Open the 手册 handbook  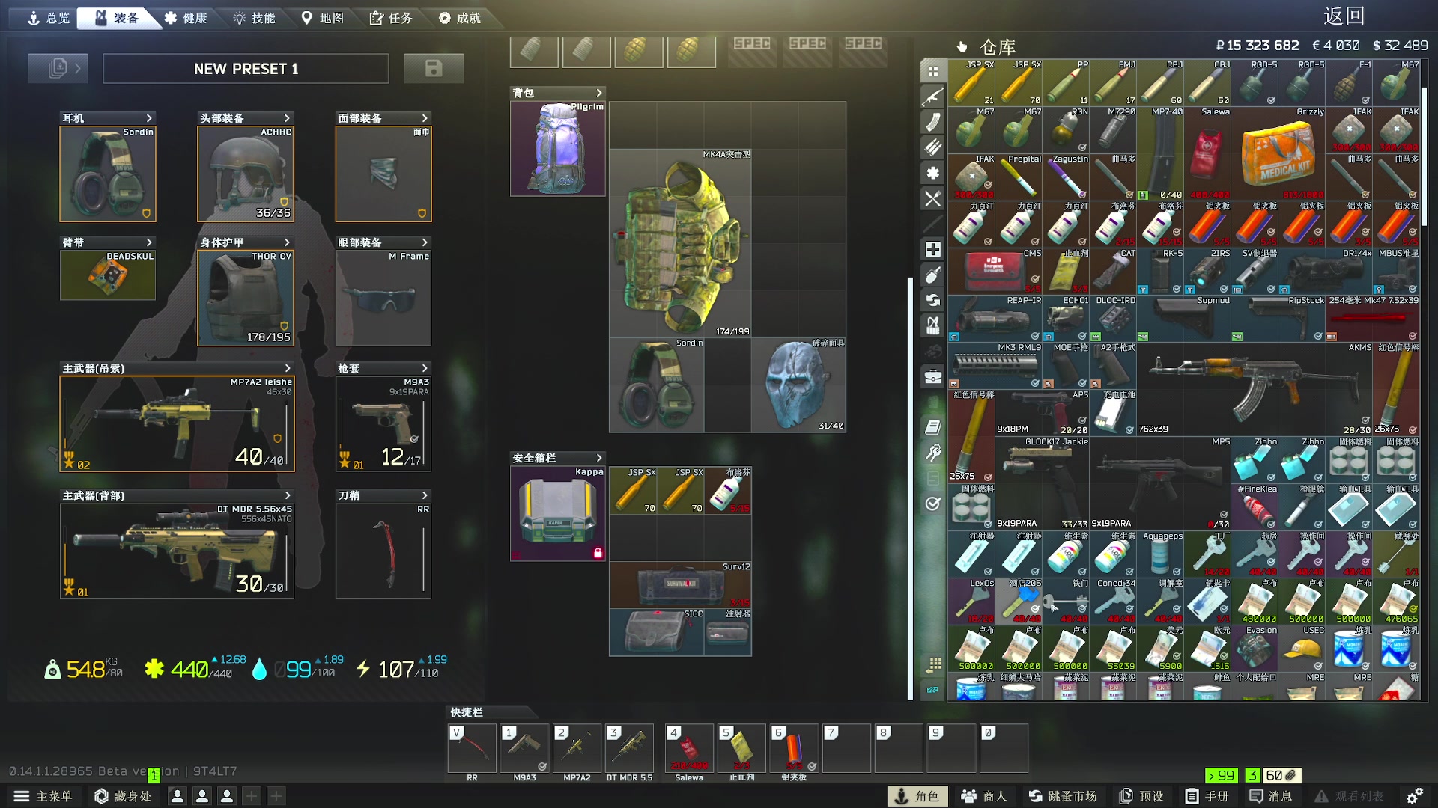(1207, 796)
